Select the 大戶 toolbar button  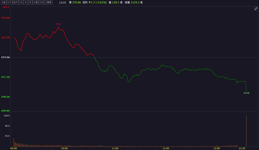tap(10, 2)
